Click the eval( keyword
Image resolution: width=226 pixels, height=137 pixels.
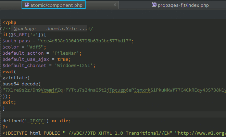point(9,72)
